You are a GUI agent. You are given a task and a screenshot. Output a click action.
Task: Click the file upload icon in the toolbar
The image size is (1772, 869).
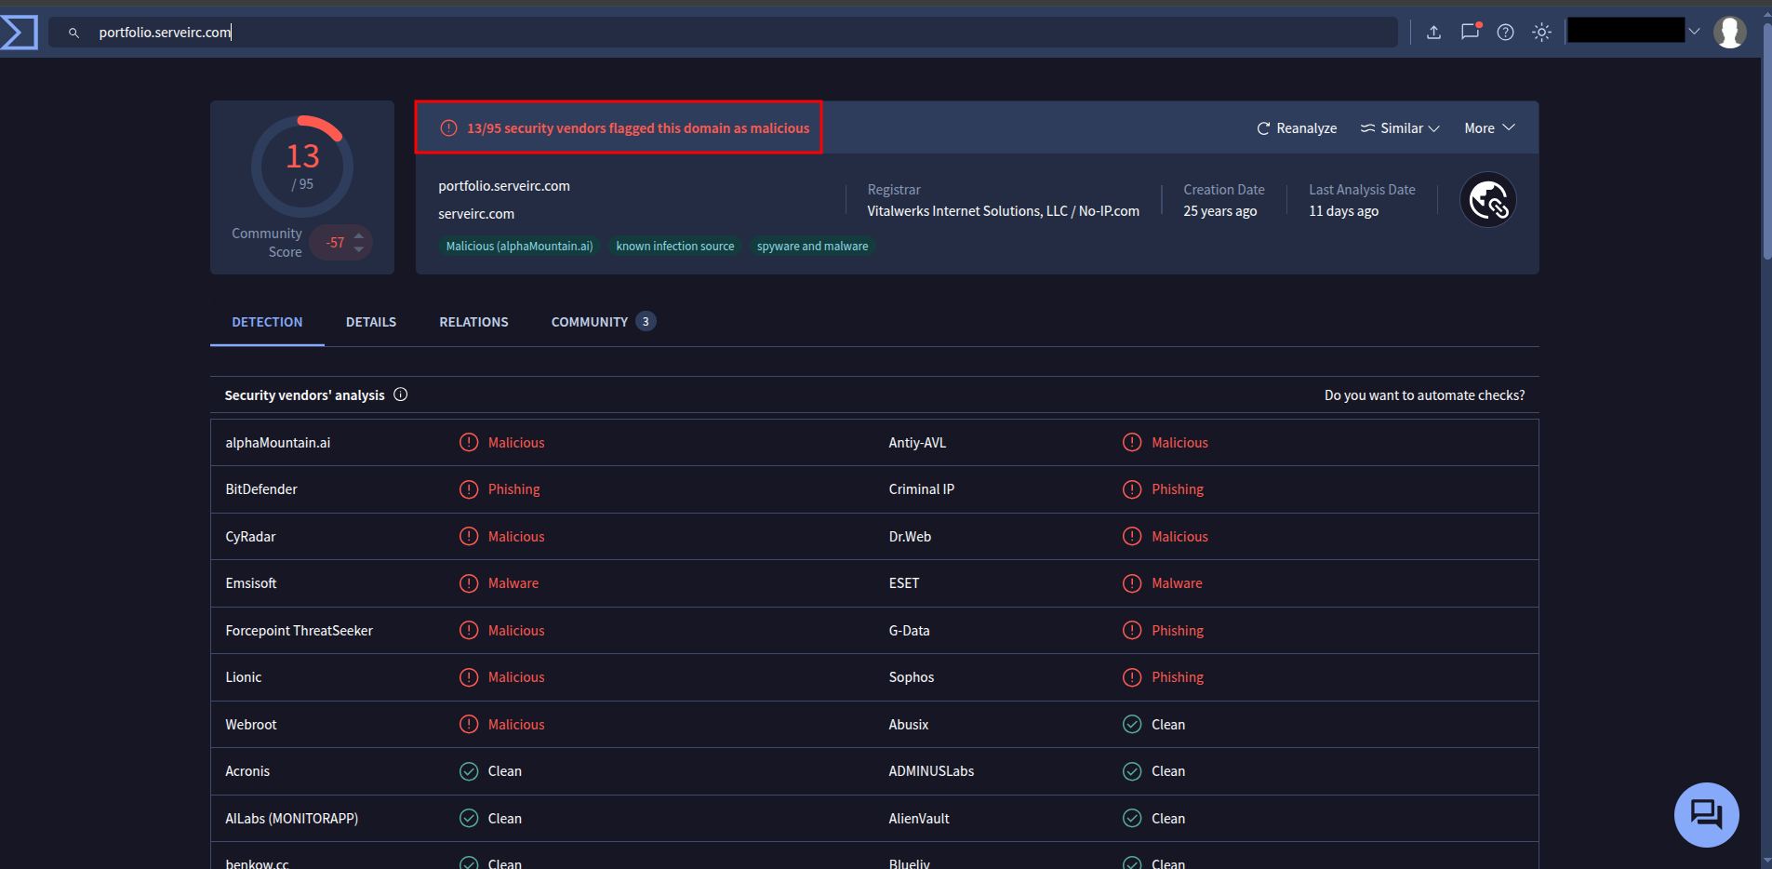pos(1432,32)
